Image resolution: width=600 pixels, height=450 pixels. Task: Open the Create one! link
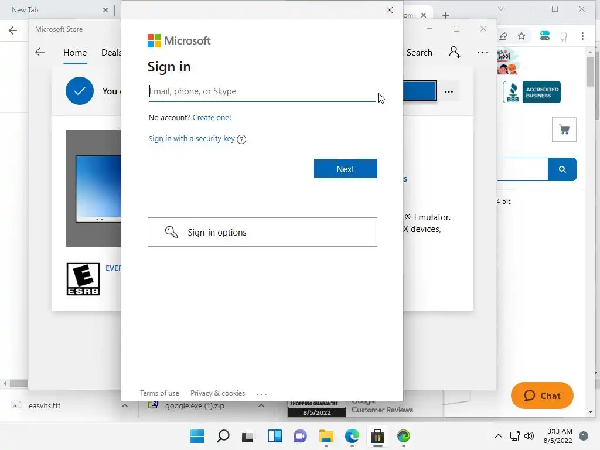click(212, 117)
